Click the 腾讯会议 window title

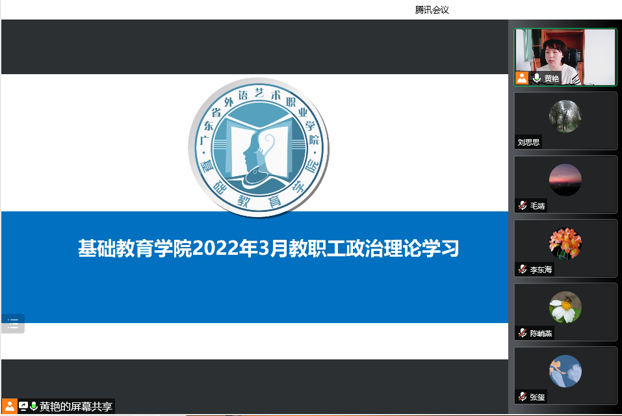click(x=432, y=10)
